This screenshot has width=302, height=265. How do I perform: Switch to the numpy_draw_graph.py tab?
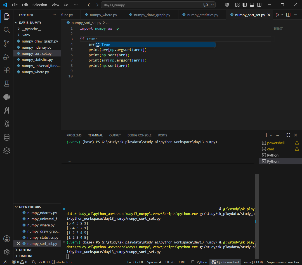[152, 15]
